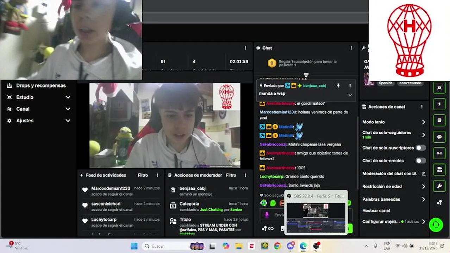Open external link icon for Moderación del chat con IA
Image resolution: width=450 pixels, height=253 pixels.
[424, 174]
